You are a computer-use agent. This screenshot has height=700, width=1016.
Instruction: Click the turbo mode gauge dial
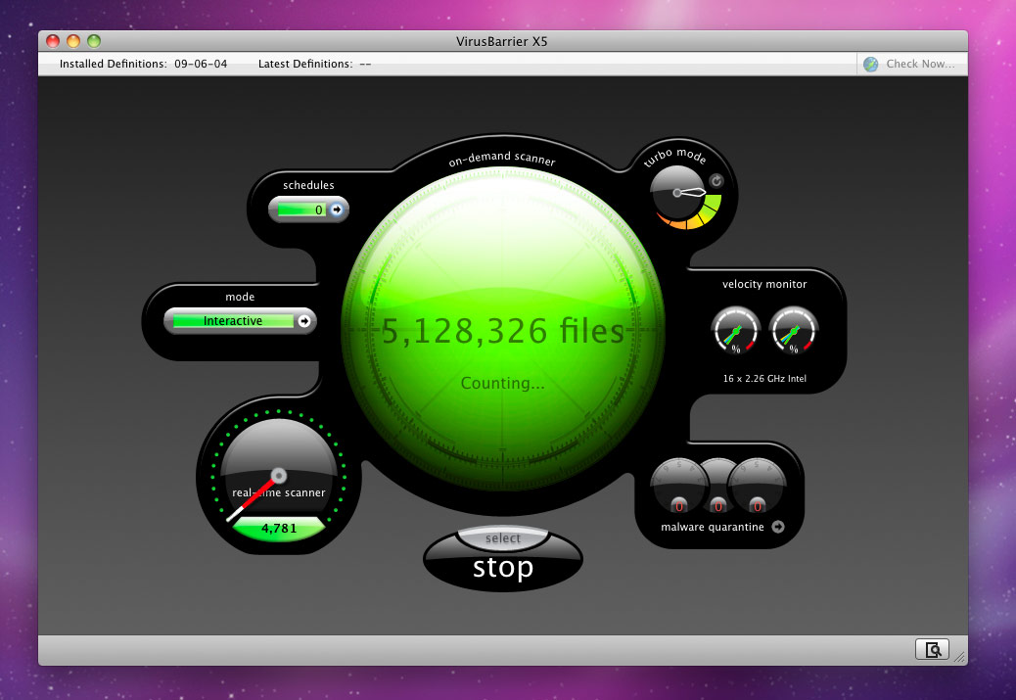[685, 196]
